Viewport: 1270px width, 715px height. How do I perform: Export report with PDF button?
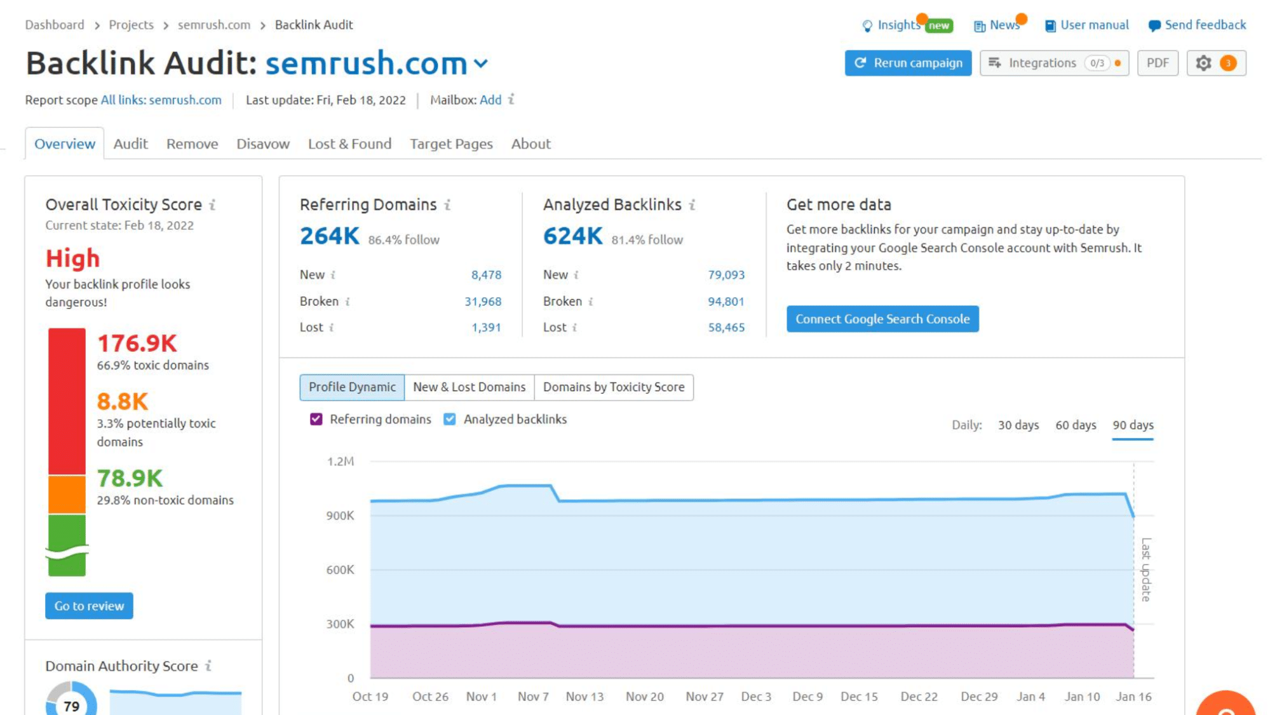pos(1158,63)
